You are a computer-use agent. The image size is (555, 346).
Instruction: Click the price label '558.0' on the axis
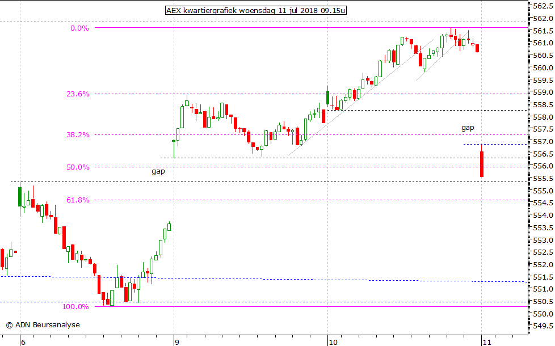click(543, 117)
